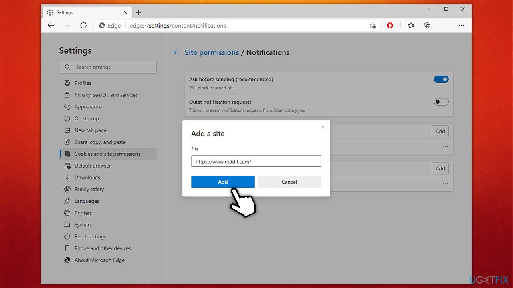The image size is (513, 288).
Task: Turn off the Ask before sending toggle
Action: (441, 79)
